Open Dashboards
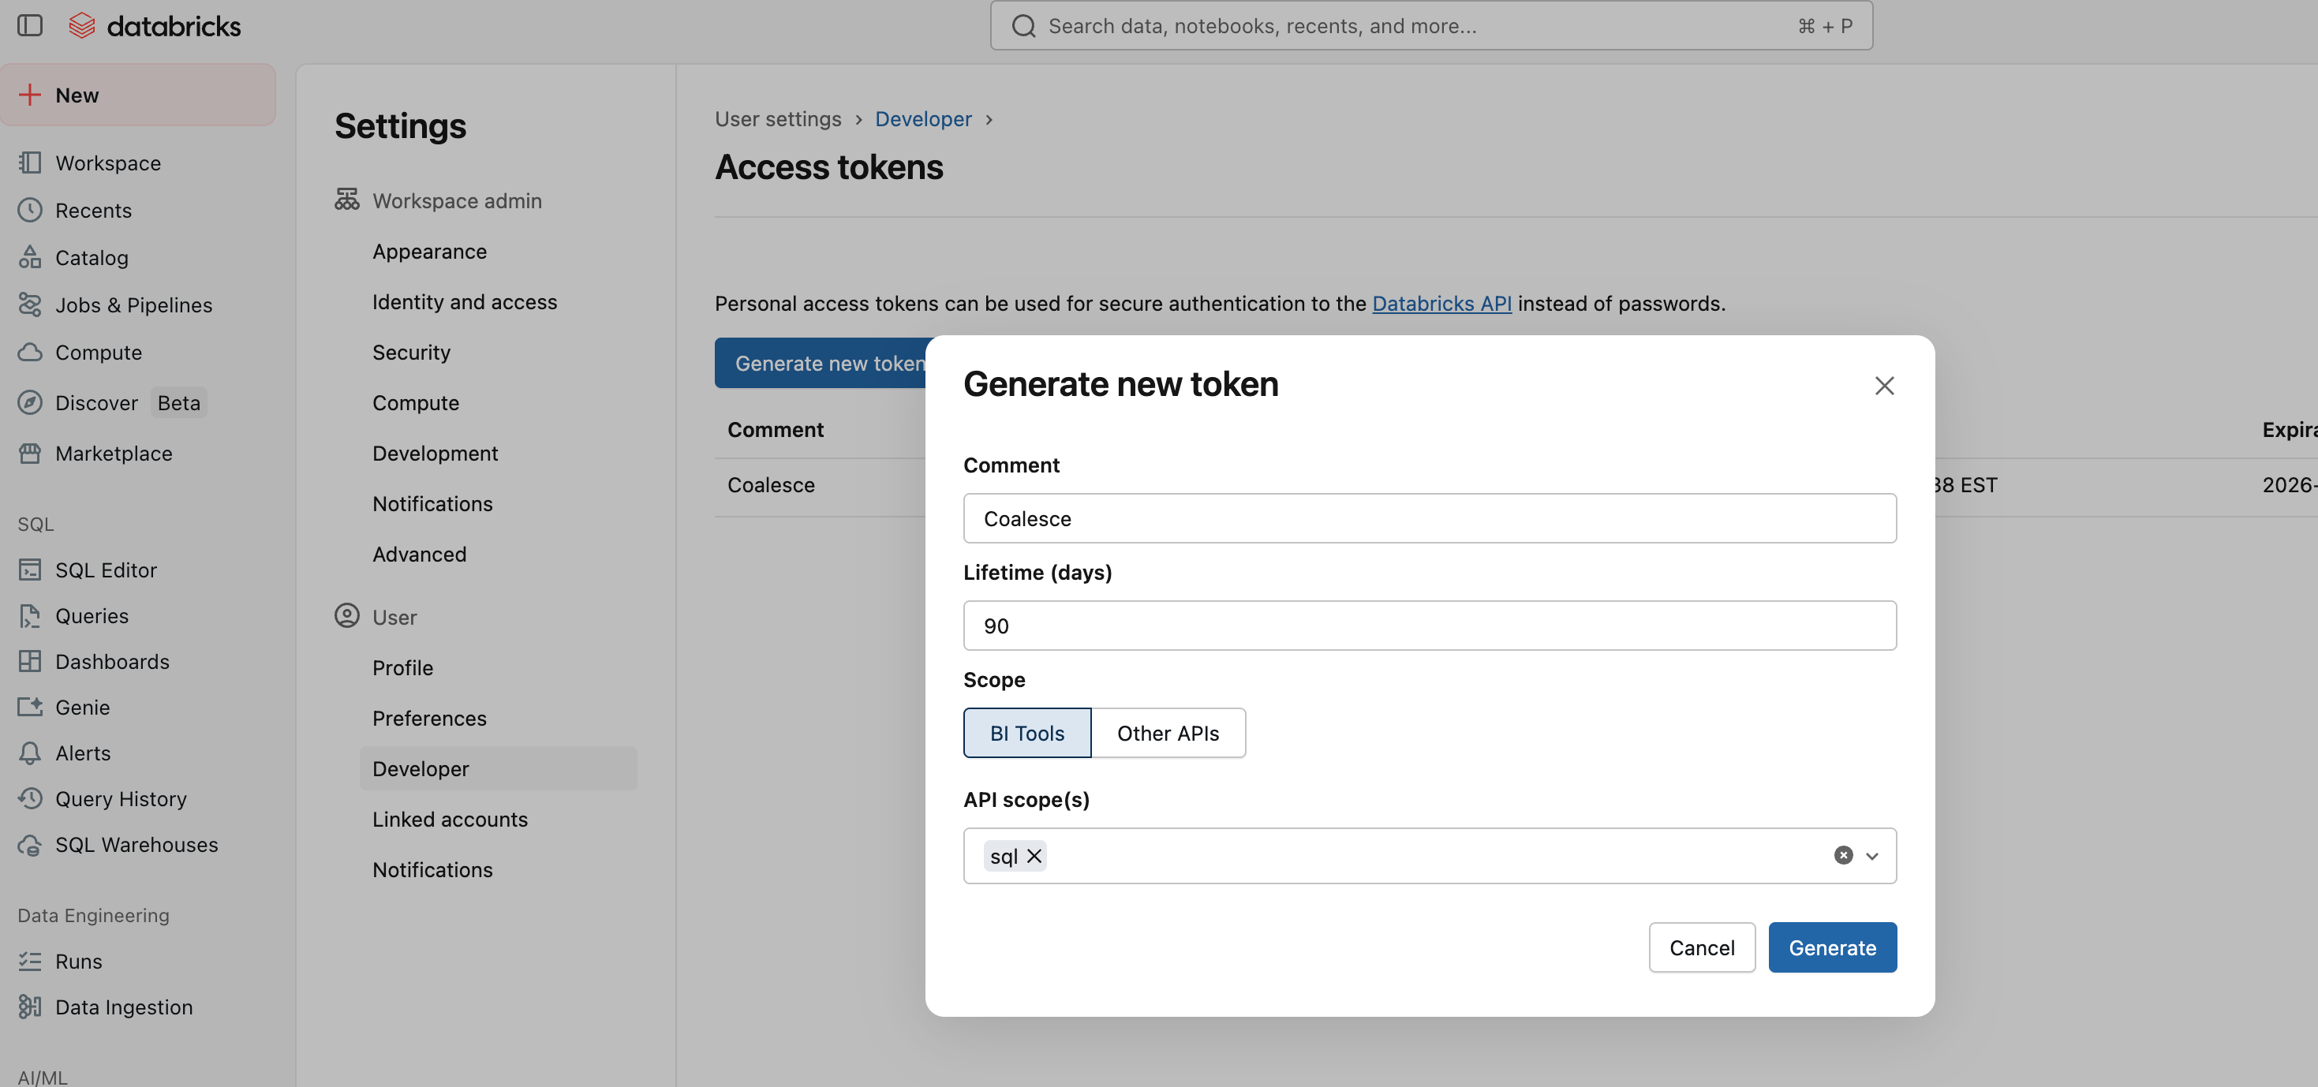 point(113,661)
